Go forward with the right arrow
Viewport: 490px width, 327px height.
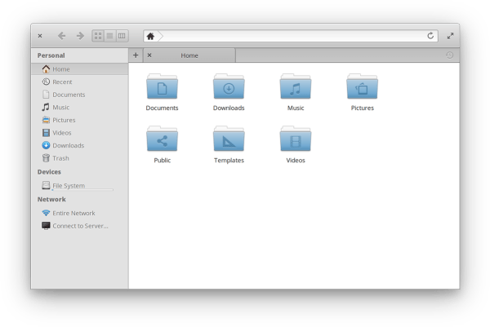(80, 36)
